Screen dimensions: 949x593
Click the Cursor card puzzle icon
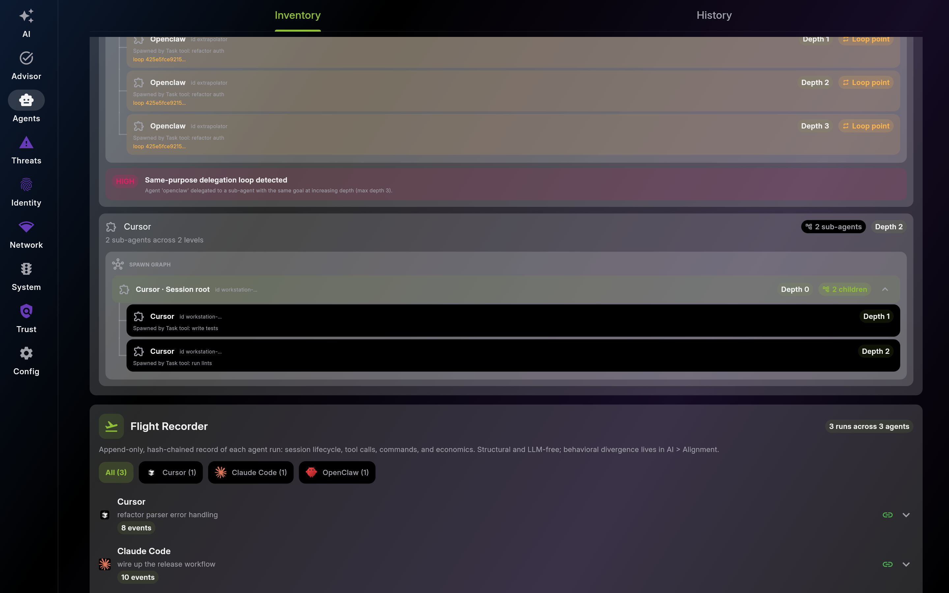[x=111, y=227]
